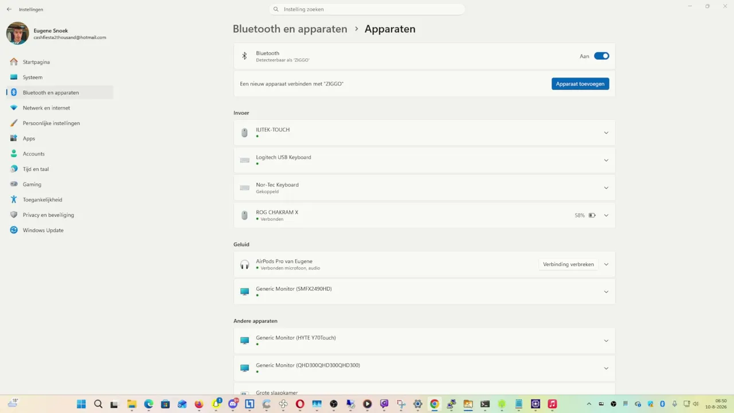Open the Snipping Tool from the taskbar
The width and height of the screenshot is (734, 413).
(401, 404)
